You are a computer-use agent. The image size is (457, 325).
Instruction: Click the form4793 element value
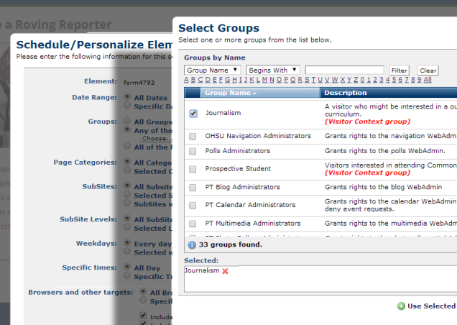coord(139,83)
